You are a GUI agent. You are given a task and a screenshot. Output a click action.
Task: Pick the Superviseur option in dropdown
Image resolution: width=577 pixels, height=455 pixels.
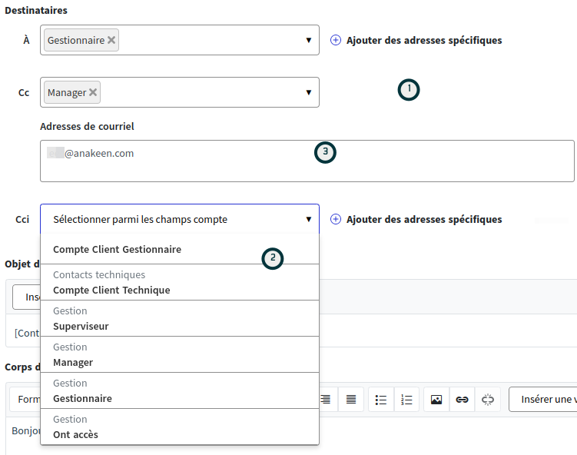[81, 326]
